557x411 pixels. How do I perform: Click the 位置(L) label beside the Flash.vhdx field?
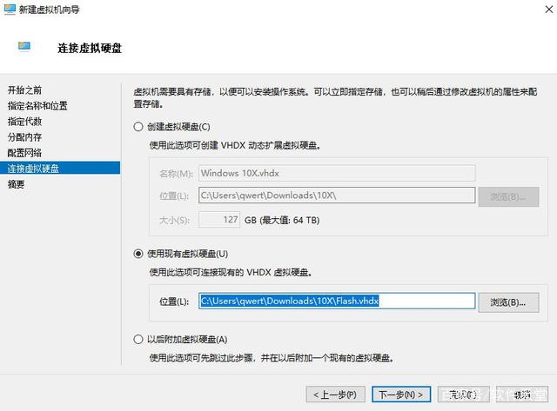[x=174, y=302]
